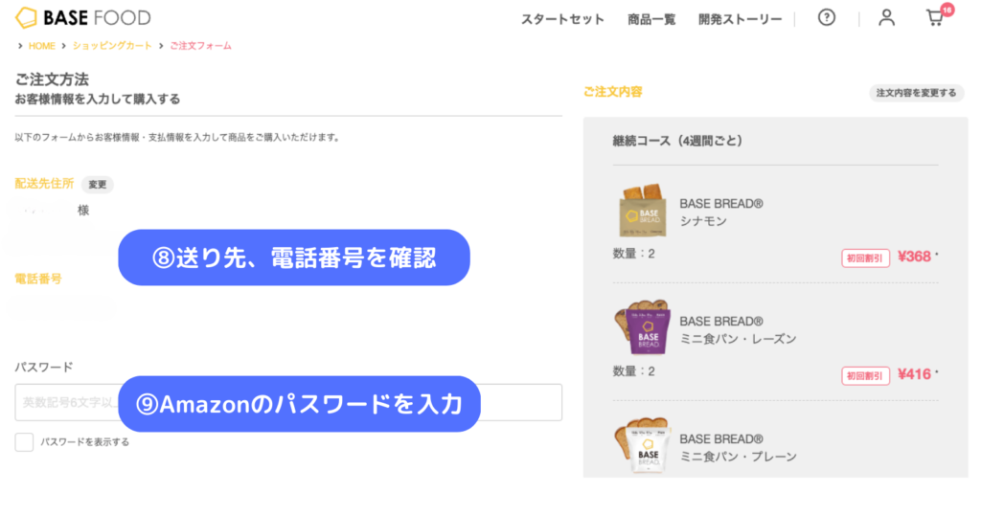Open the shopping cart icon

point(935,18)
